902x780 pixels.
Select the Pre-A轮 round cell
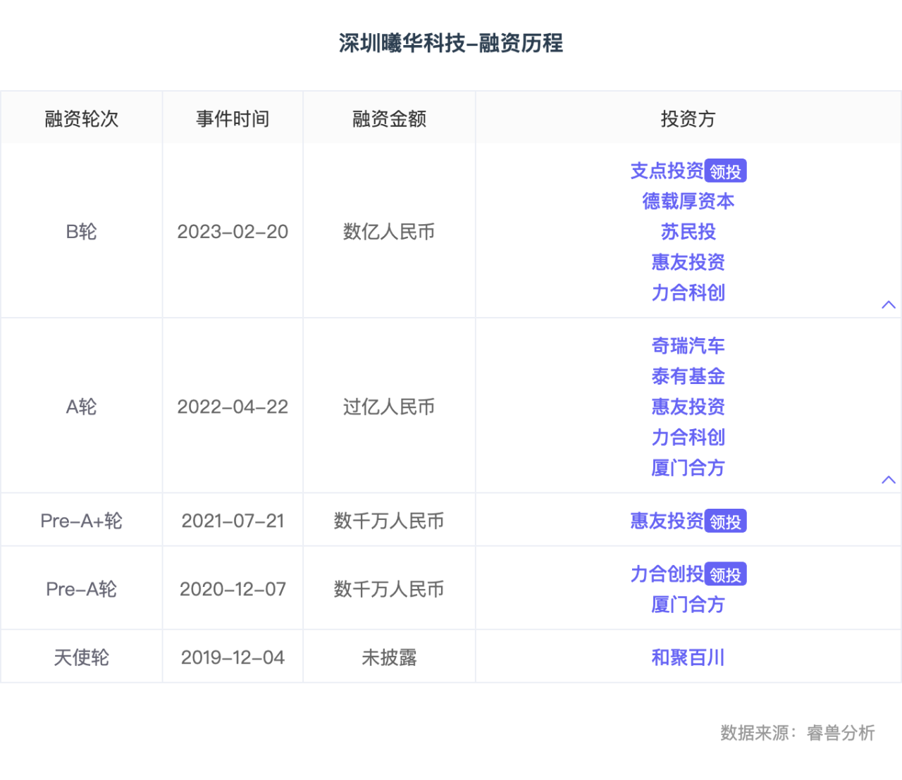pos(82,589)
